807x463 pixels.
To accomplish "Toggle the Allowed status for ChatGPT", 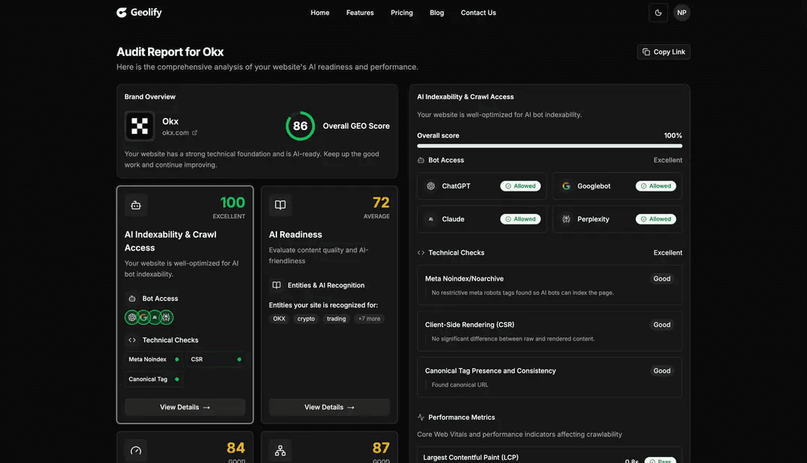I will [521, 185].
